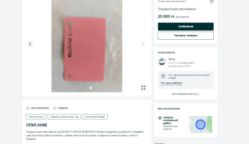Viewport: 249px width, 144px height.
Task: Open the location map thumbnail
Action: (201, 124)
